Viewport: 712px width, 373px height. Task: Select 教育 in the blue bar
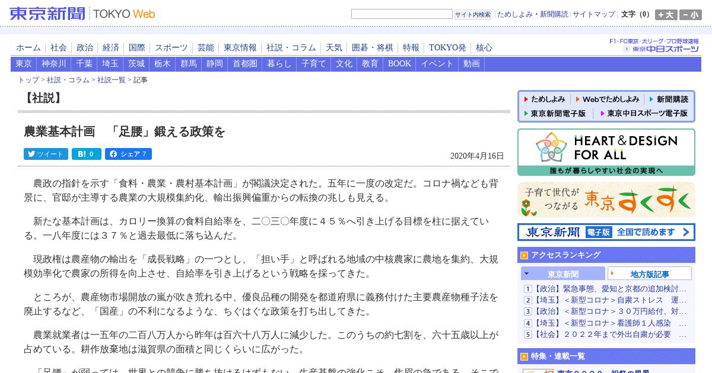click(x=370, y=64)
